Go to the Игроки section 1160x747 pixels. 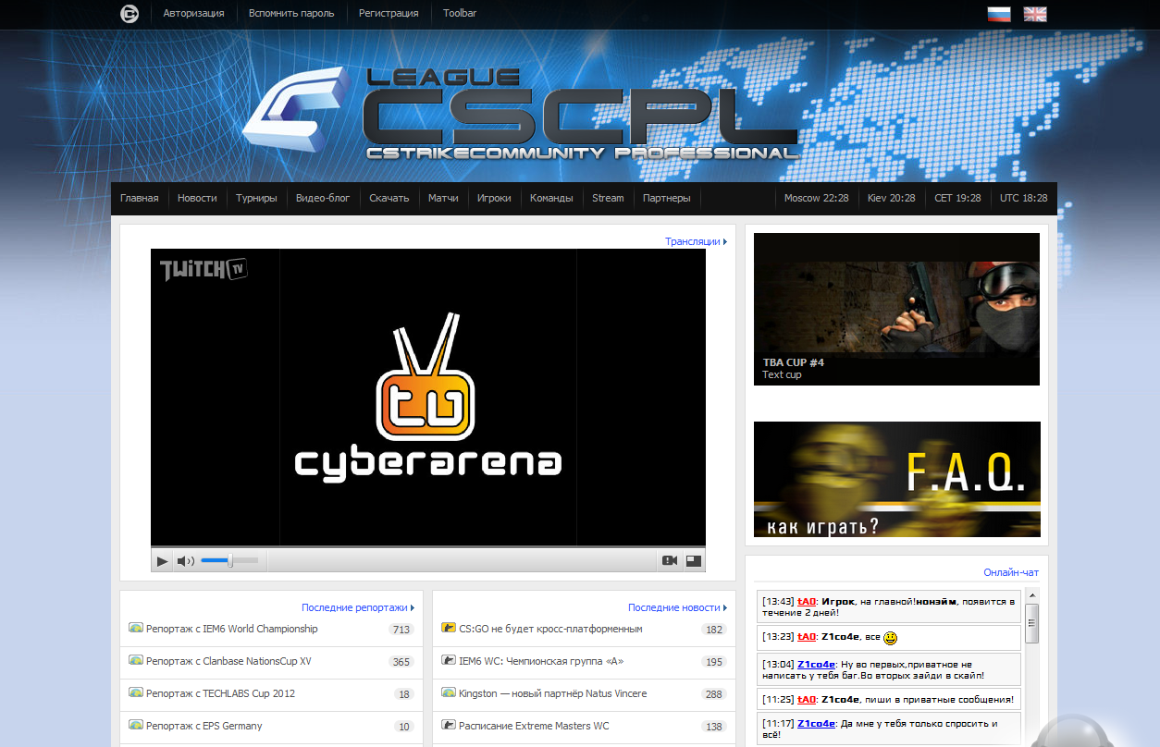pyautogui.click(x=494, y=198)
